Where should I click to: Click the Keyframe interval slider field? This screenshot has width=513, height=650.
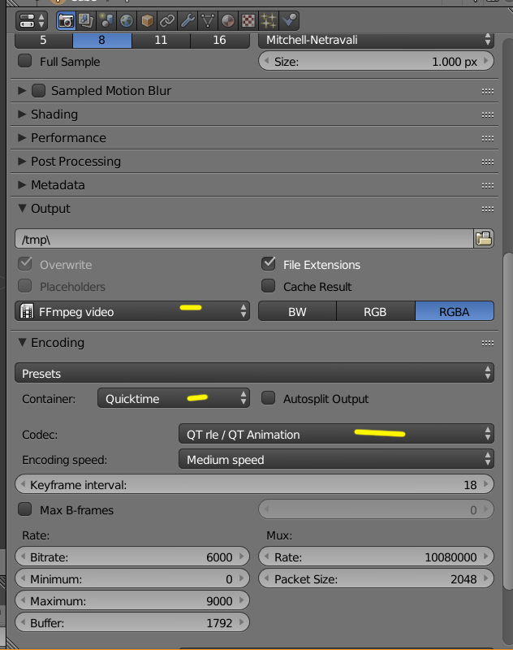pos(254,485)
